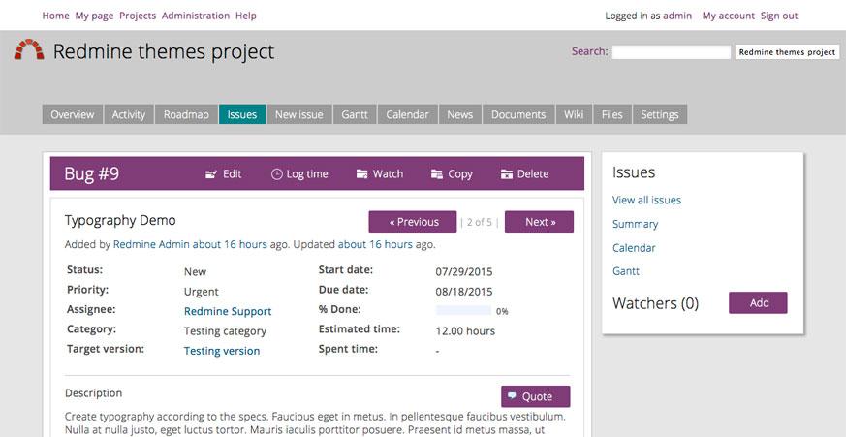The image size is (846, 437).
Task: Switch to the Activity tab
Action: (x=129, y=114)
